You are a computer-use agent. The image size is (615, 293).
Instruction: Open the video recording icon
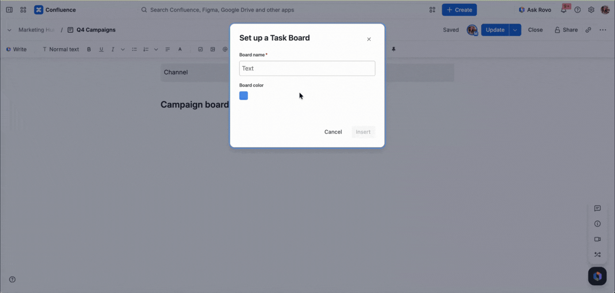(597, 239)
